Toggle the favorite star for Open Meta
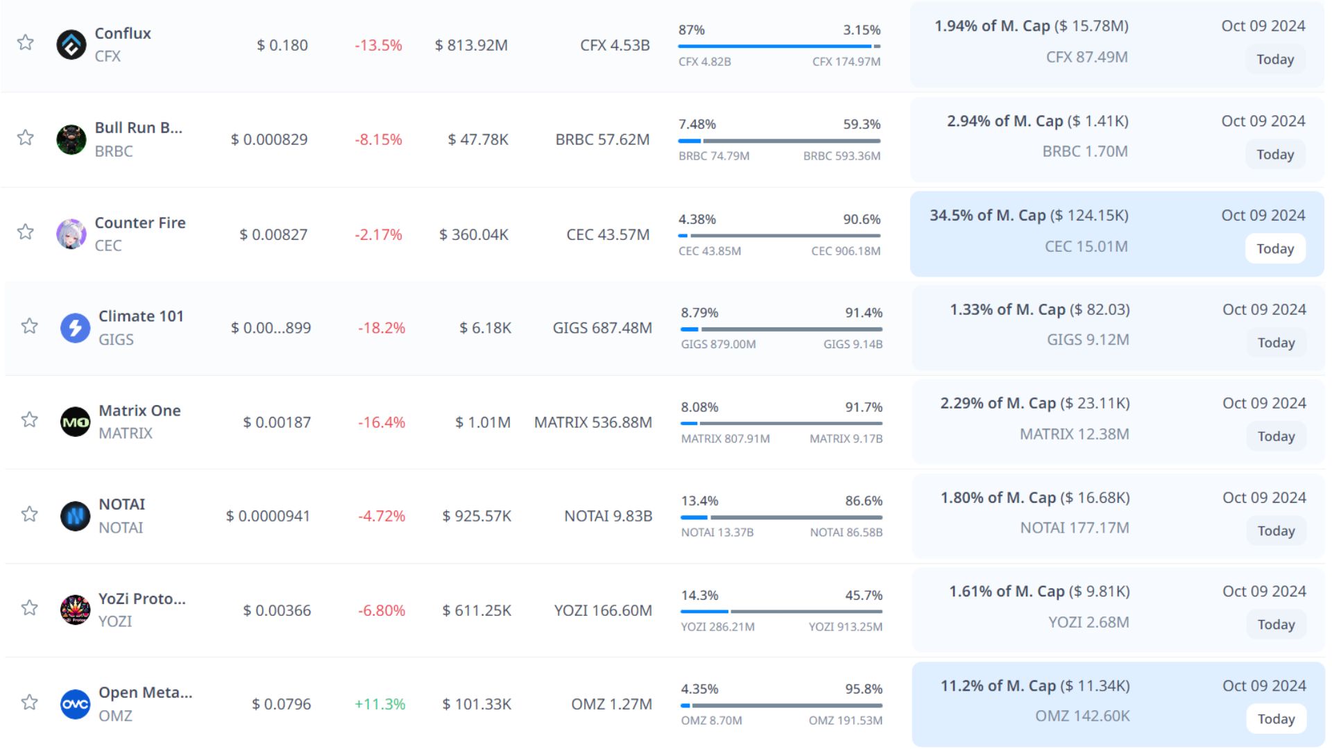This screenshot has height=749, width=1332. click(29, 702)
